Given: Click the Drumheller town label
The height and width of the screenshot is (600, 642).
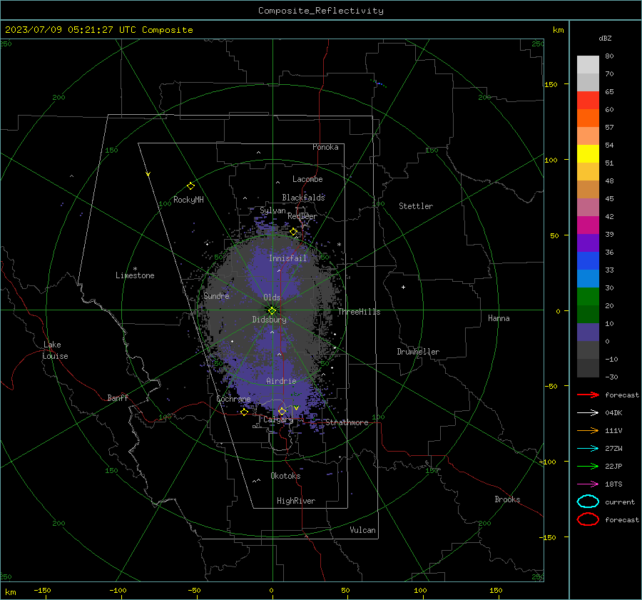Looking at the screenshot, I should coord(418,352).
